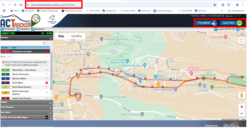Click the Downtown Circulator alert warning icon
This screenshot has width=248, height=128.
pyautogui.click(x=47, y=51)
